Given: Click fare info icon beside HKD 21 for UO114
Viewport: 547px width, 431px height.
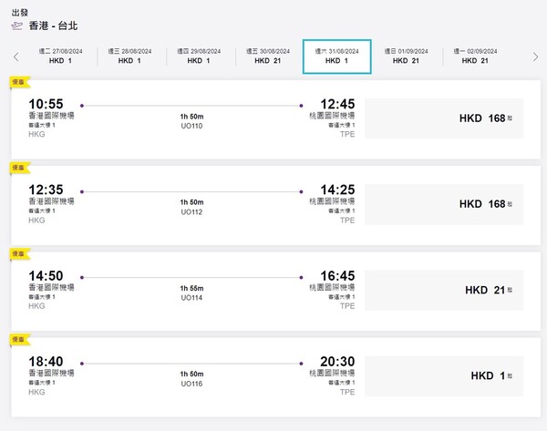Looking at the screenshot, I should coord(511,290).
